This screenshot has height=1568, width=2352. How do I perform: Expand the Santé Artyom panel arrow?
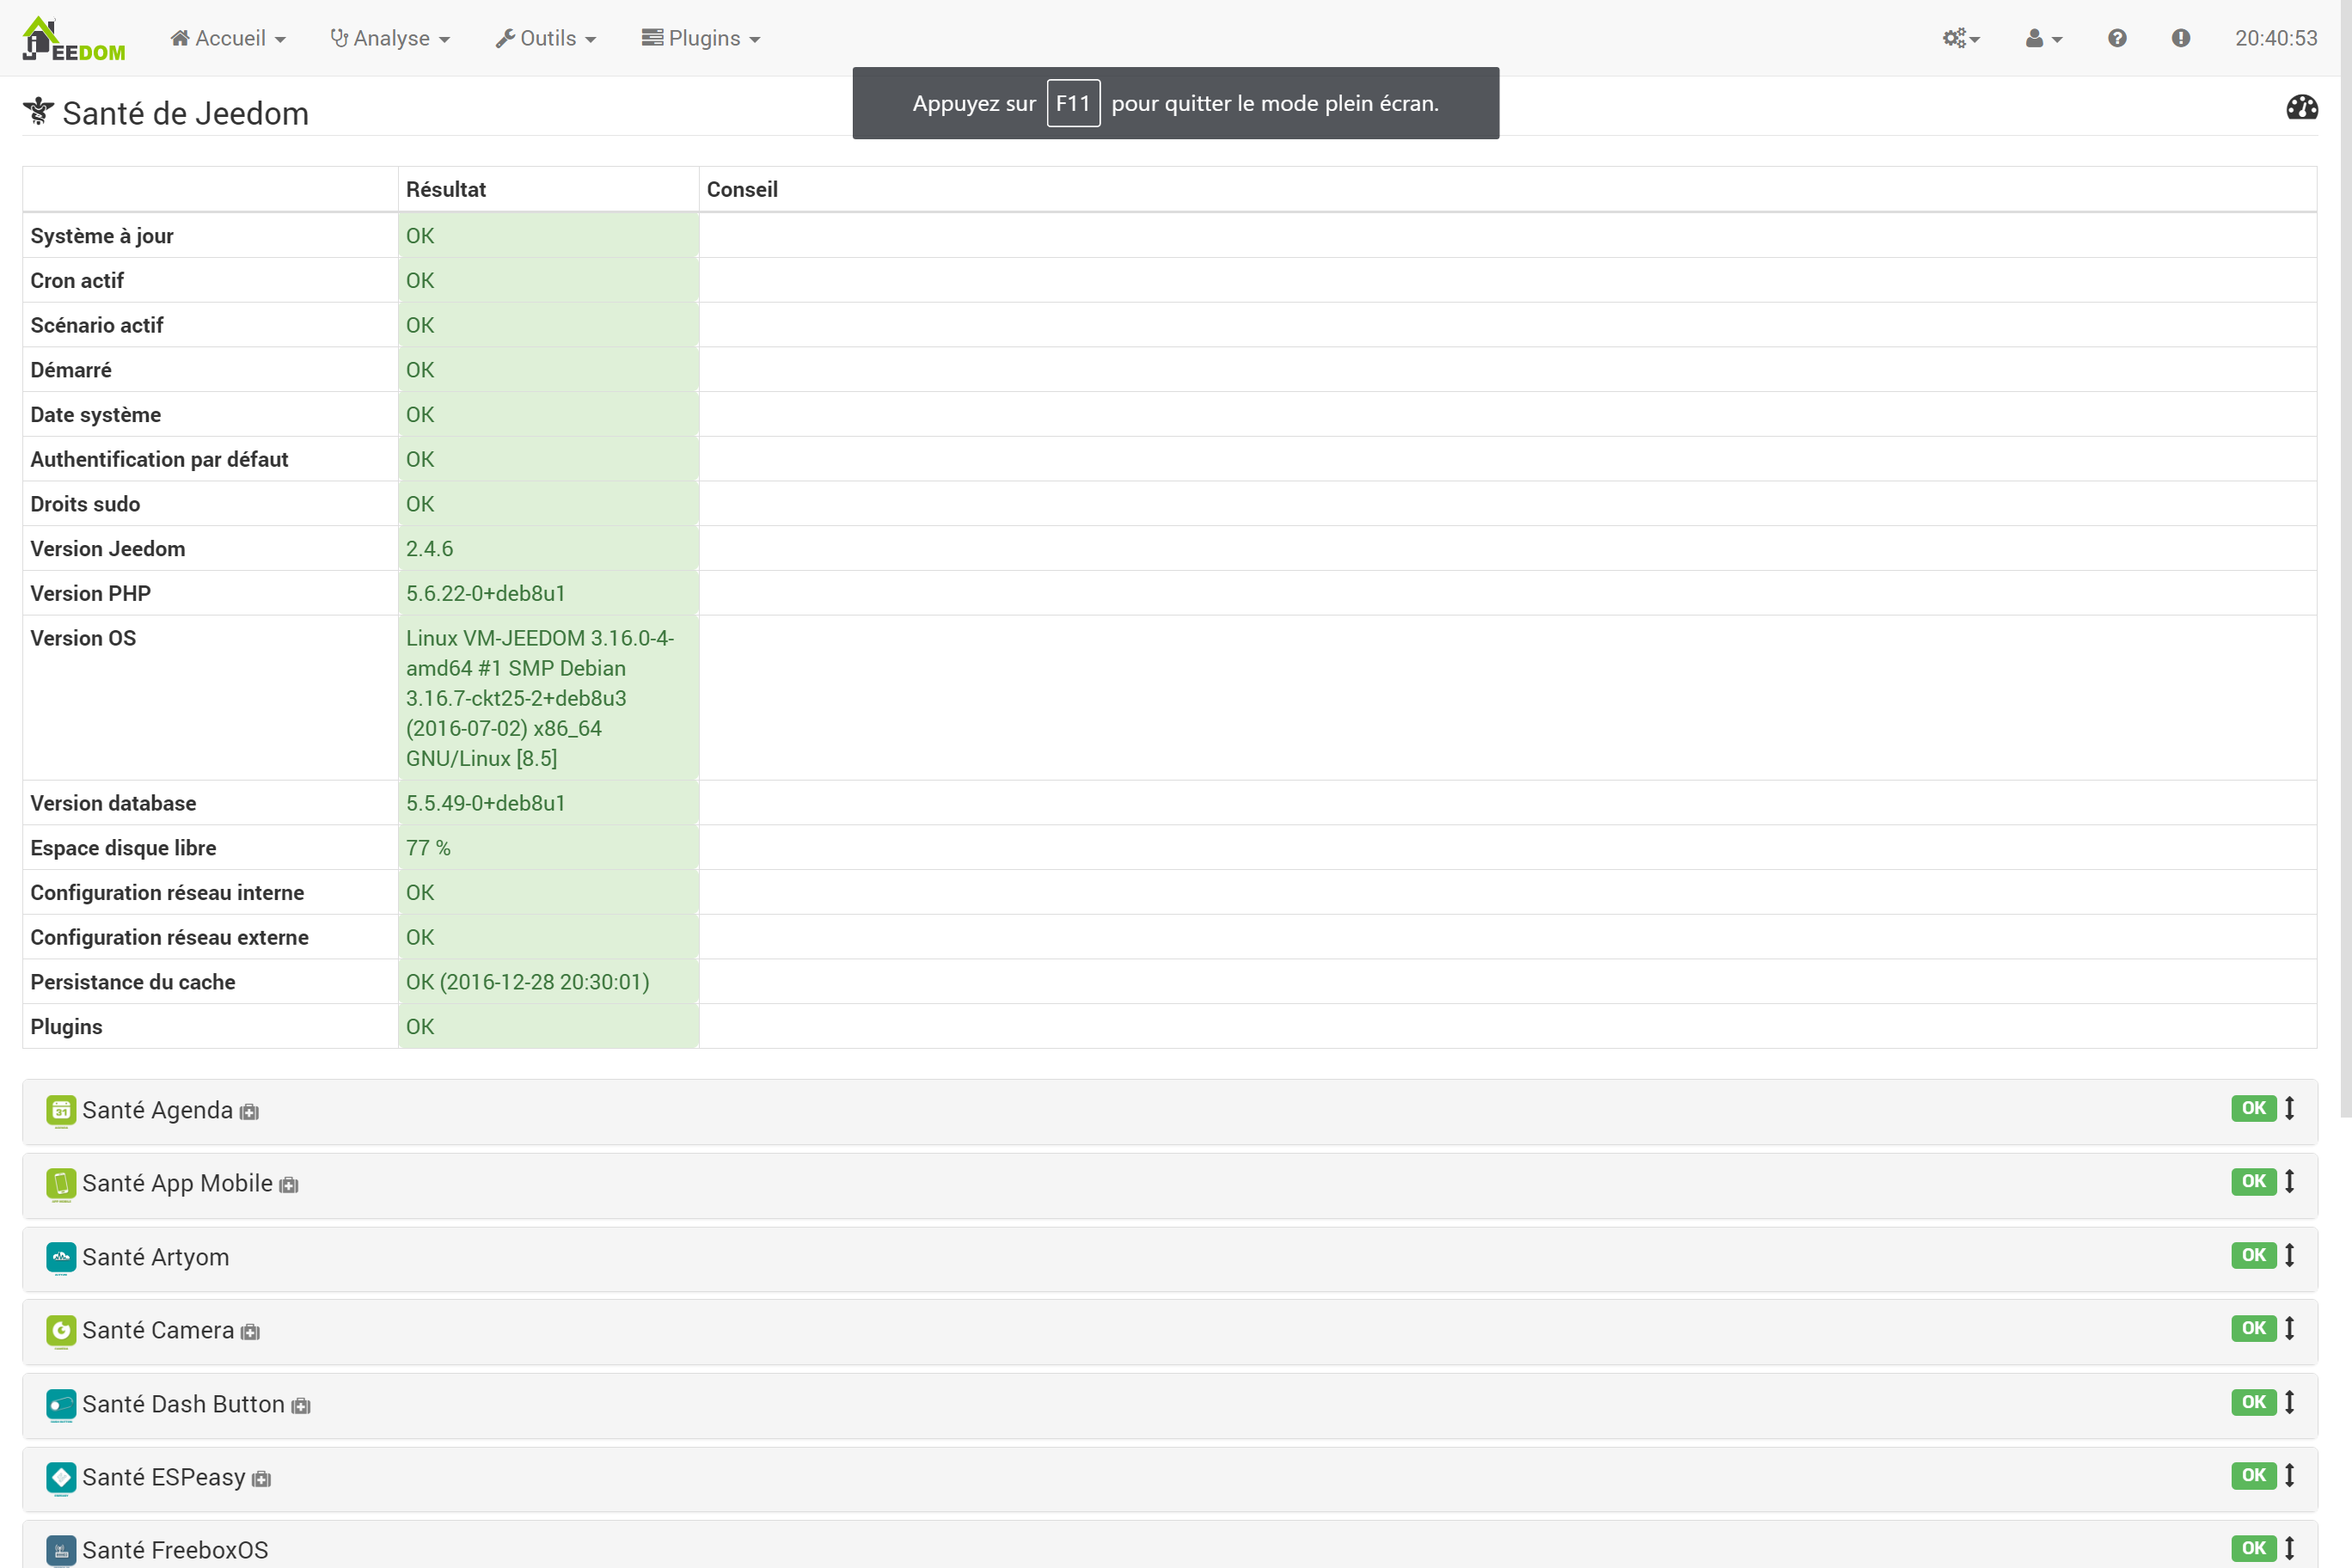(2290, 1255)
